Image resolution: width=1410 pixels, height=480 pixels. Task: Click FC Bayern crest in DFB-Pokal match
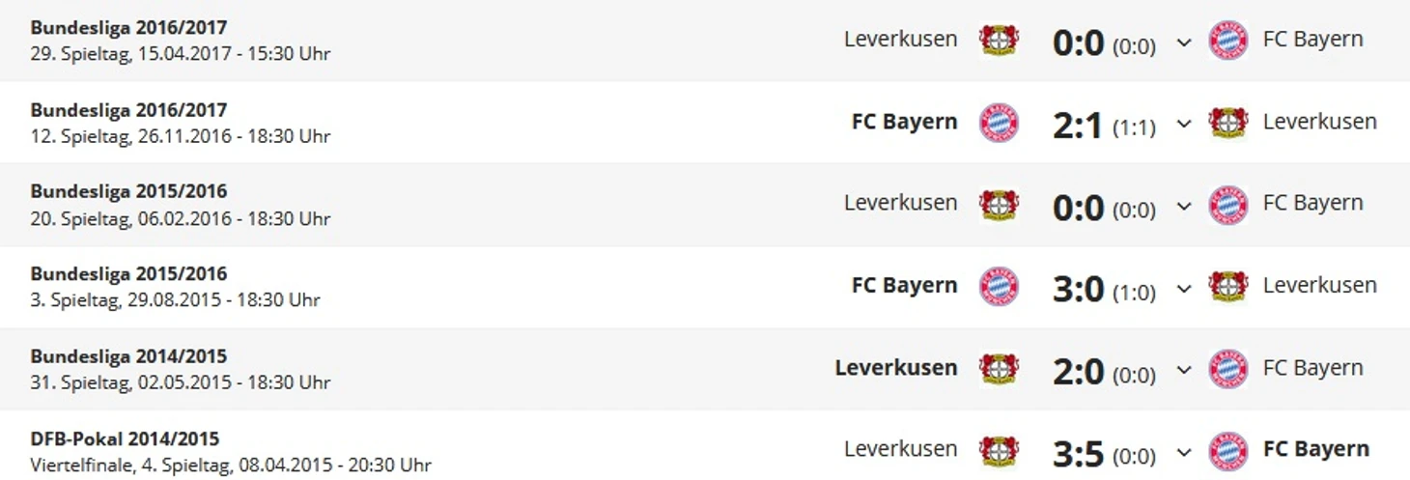(x=1228, y=451)
